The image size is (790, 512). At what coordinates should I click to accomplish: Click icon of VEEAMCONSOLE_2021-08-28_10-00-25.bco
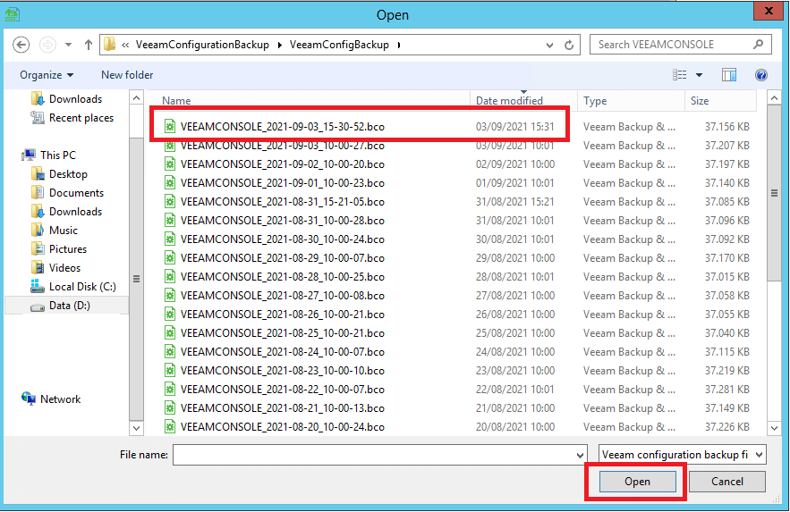[x=170, y=277]
